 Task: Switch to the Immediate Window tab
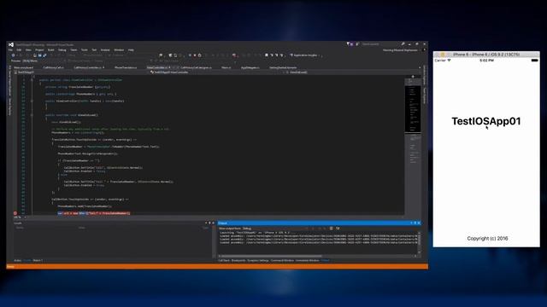[308, 260]
